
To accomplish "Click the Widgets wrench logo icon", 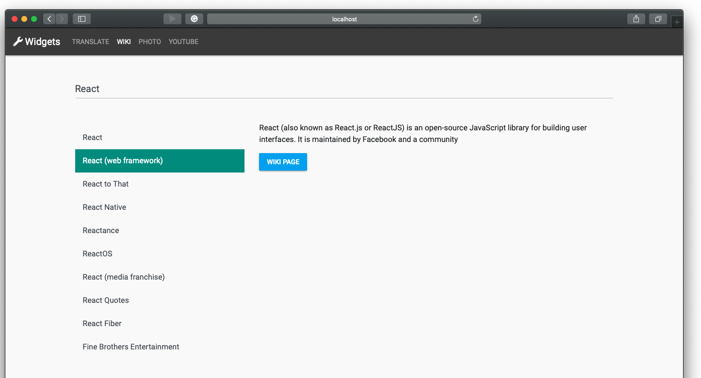I will (x=17, y=42).
